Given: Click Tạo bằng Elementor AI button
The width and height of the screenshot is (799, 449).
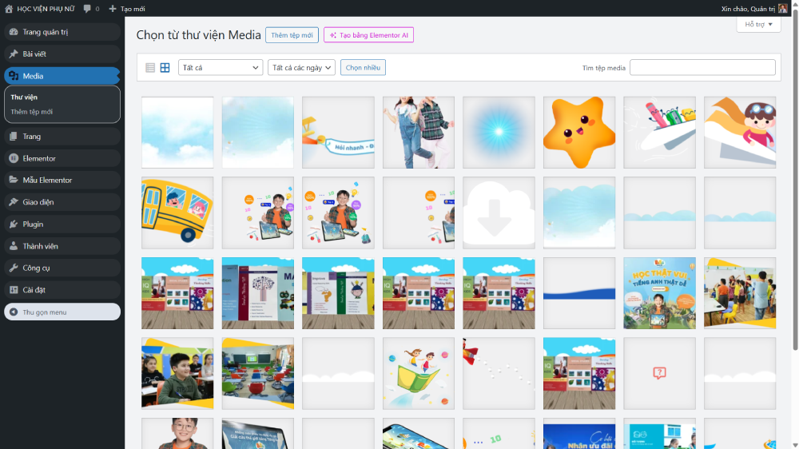Looking at the screenshot, I should [x=368, y=35].
